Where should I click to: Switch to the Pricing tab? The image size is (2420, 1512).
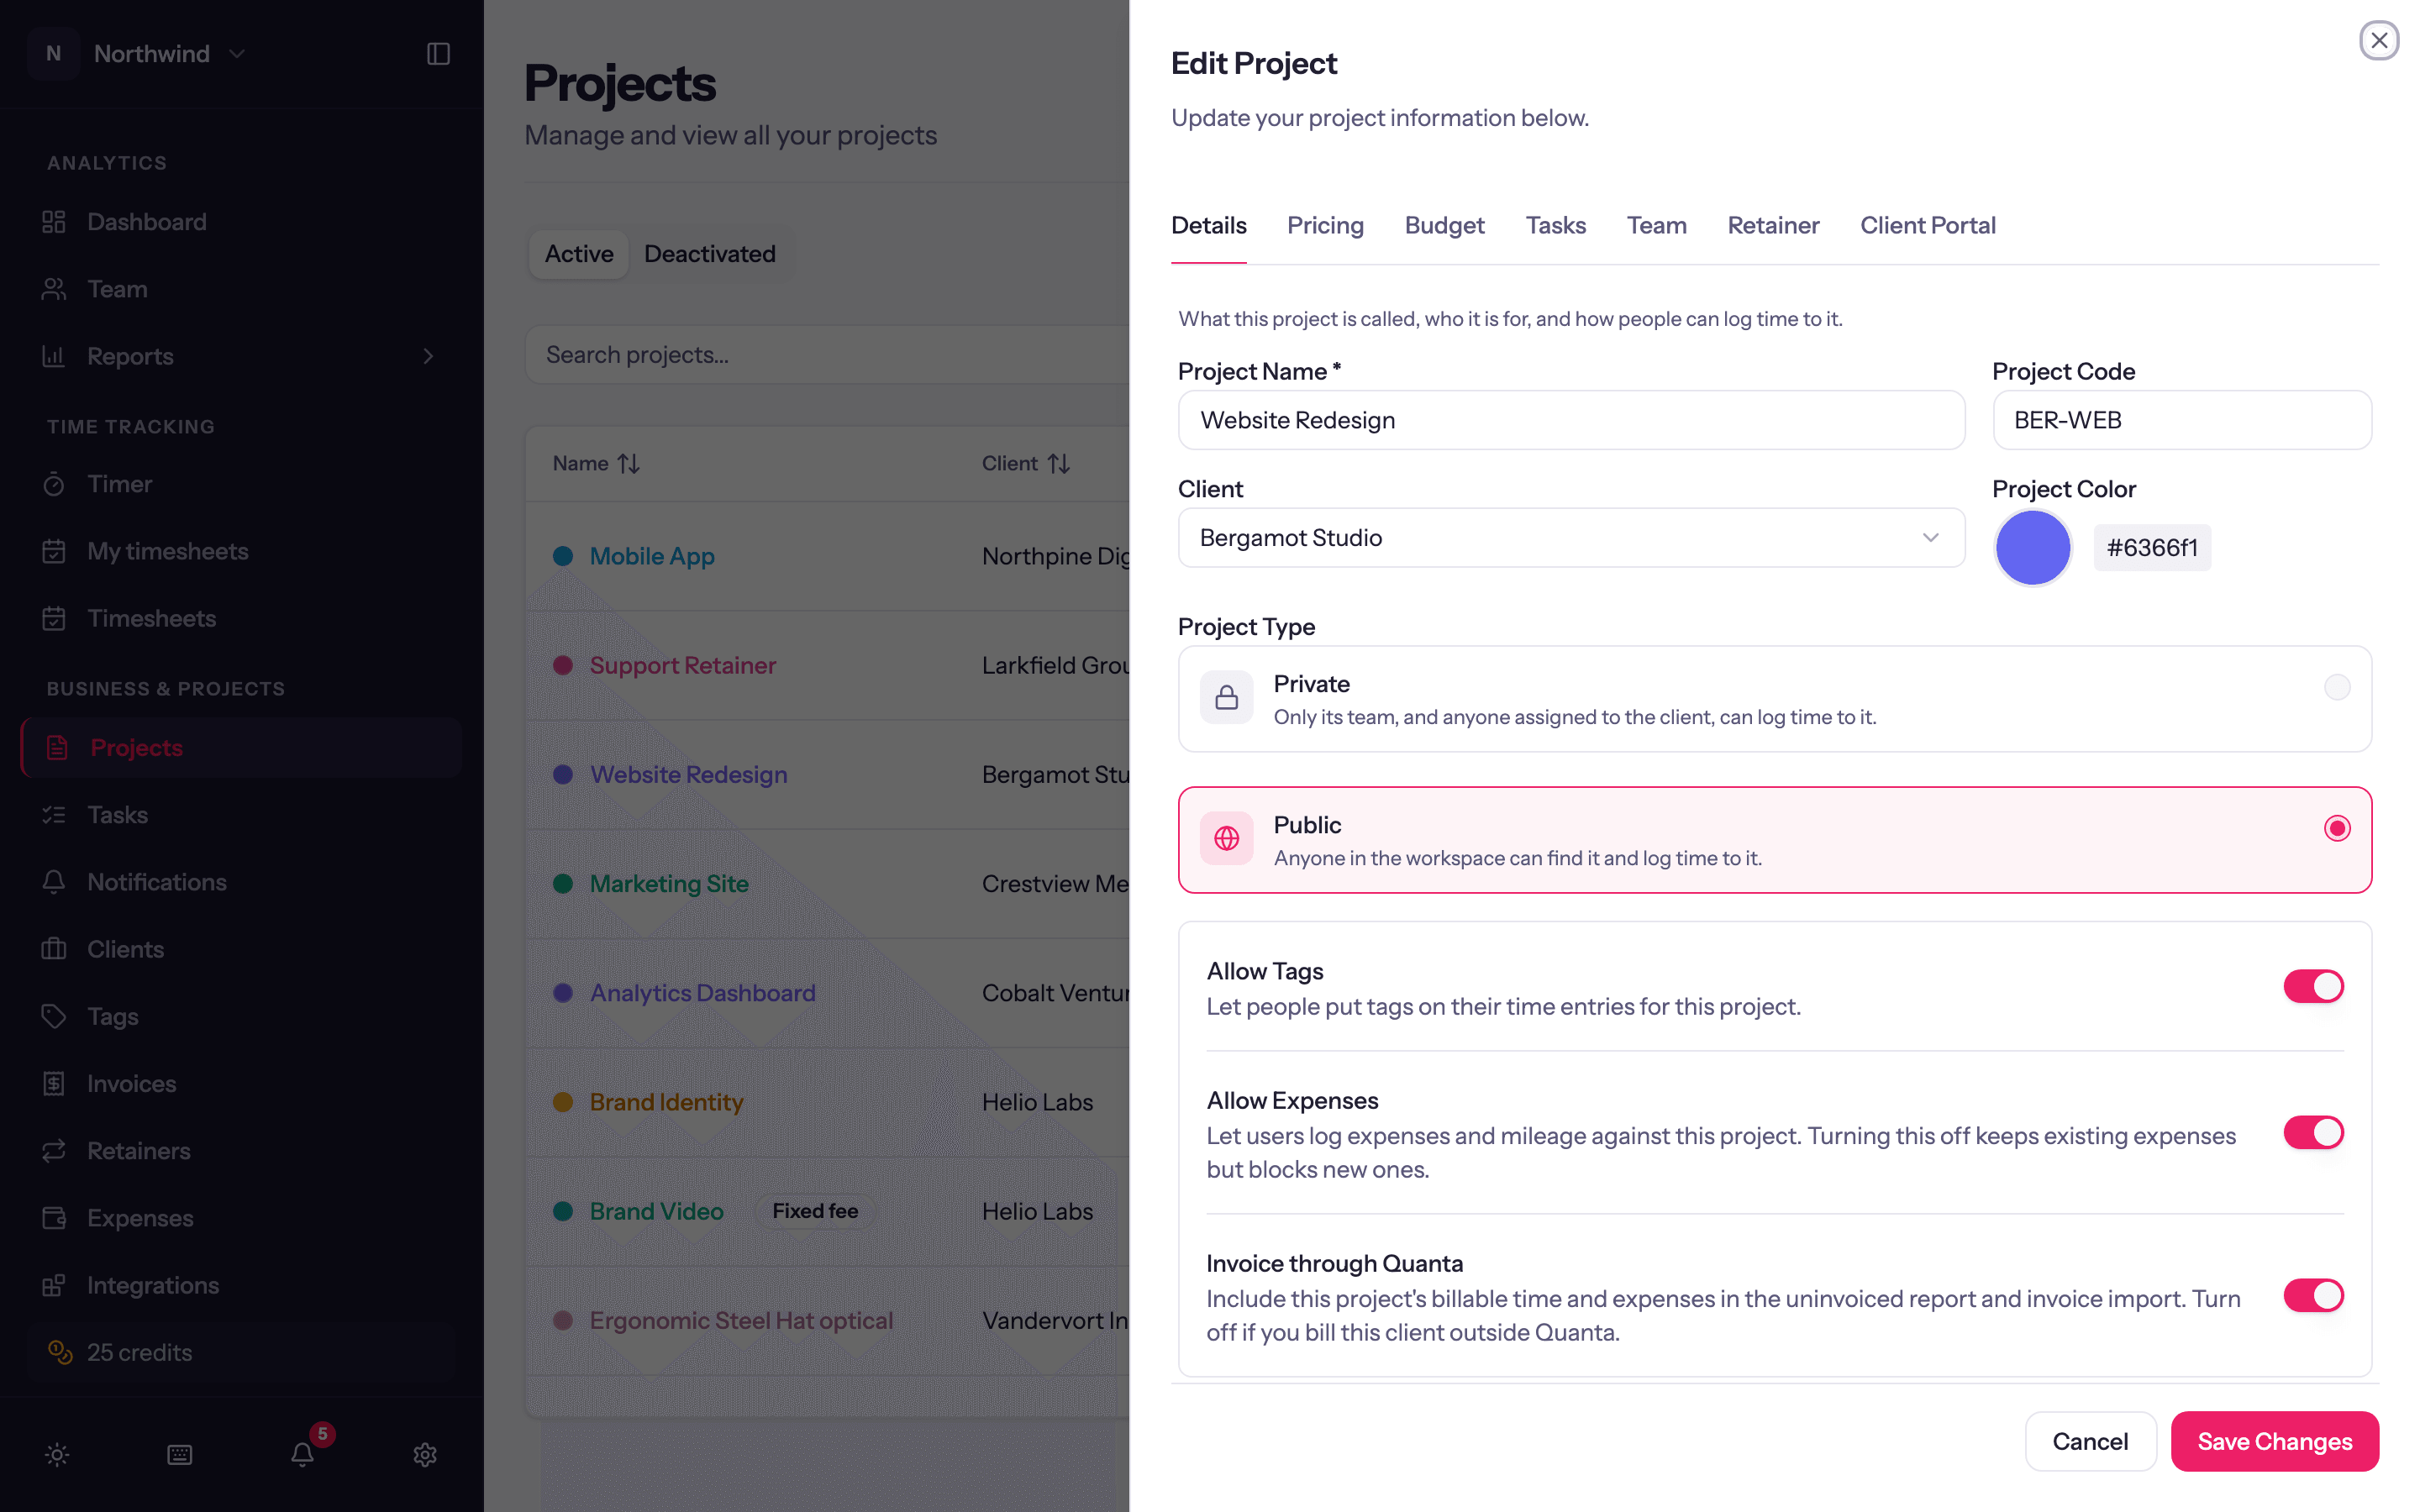pyautogui.click(x=1325, y=226)
